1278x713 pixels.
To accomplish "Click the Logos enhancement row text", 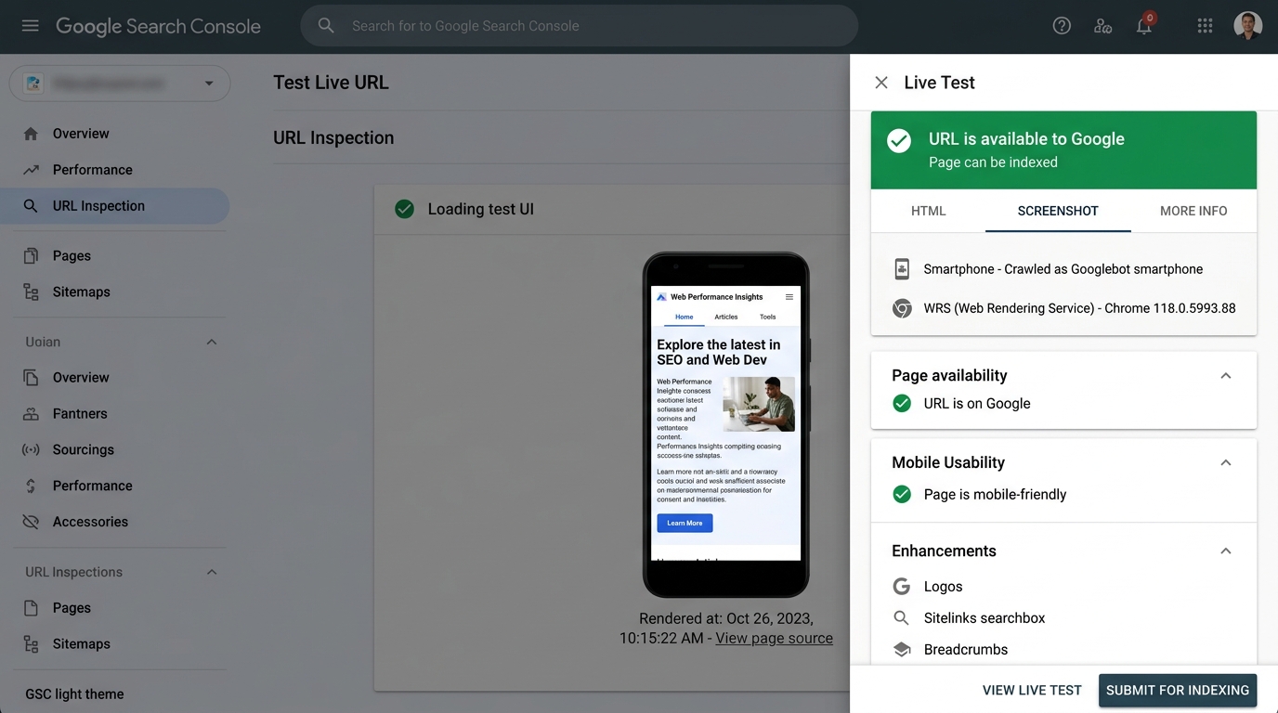I will click(943, 587).
